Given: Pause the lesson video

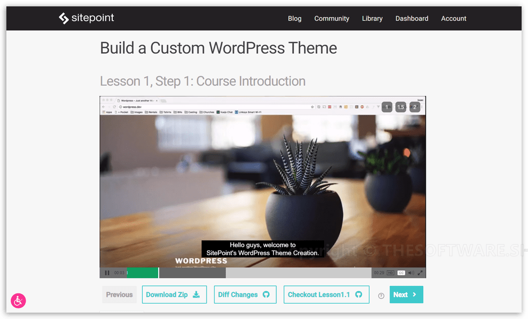Looking at the screenshot, I should pyautogui.click(x=107, y=273).
